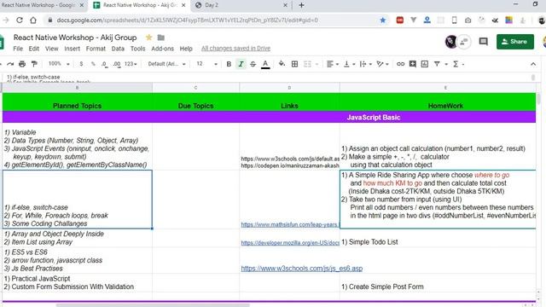Click the move to folder icon
The width and height of the screenshot is (546, 307).
click(x=161, y=38)
